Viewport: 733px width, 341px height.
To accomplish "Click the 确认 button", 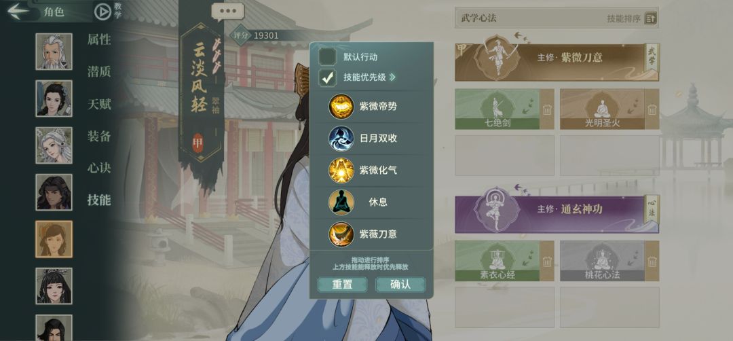I will click(400, 285).
